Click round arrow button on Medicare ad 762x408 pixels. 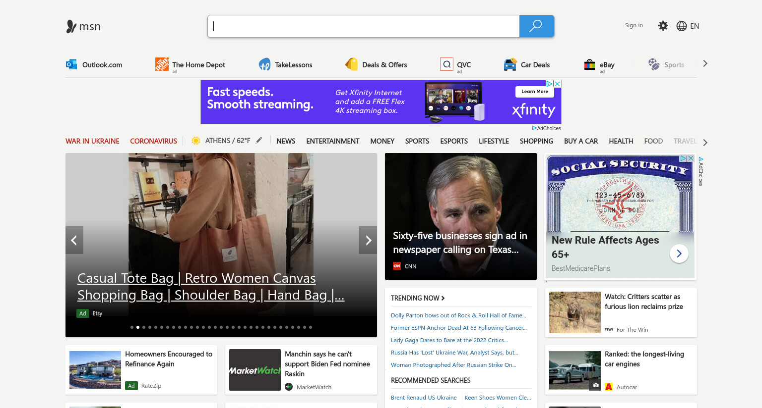[x=679, y=254]
